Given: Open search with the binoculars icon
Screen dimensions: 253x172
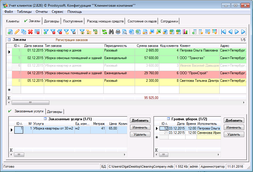Looking at the screenshot, I should [111, 31].
